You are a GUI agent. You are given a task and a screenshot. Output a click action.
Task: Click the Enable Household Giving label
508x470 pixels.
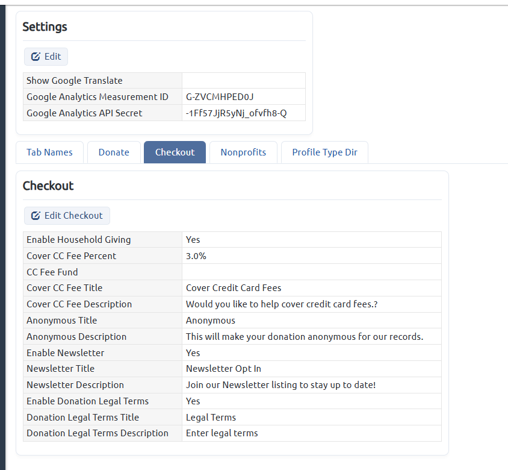click(79, 240)
